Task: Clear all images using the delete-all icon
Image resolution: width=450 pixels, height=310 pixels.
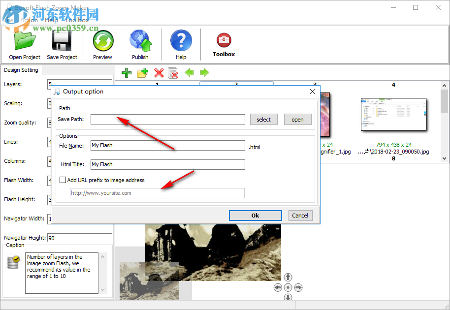Action: [173, 73]
